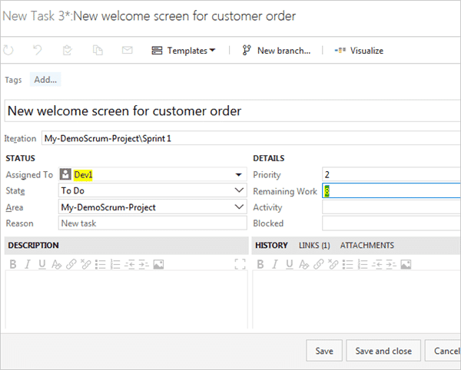Toggle bold in the Description editor

[x=12, y=264]
